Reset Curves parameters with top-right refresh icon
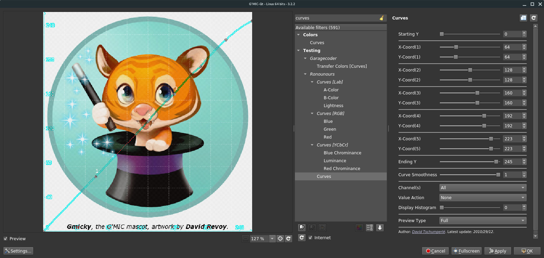 click(x=533, y=18)
